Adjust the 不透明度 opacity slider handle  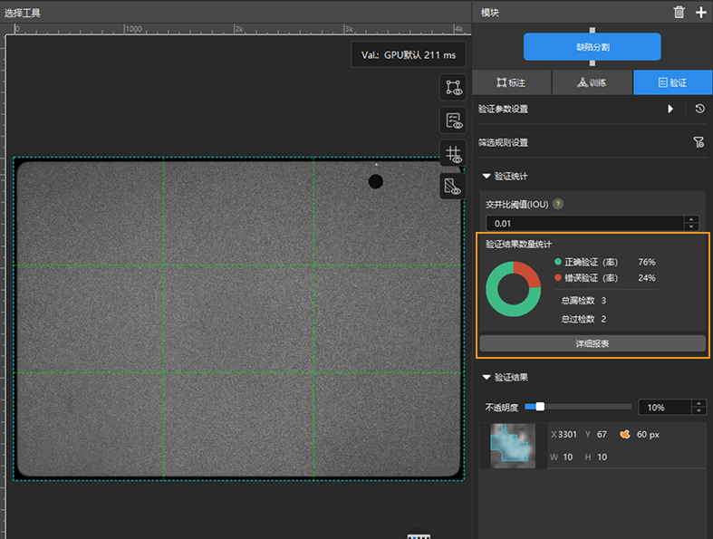click(x=540, y=407)
